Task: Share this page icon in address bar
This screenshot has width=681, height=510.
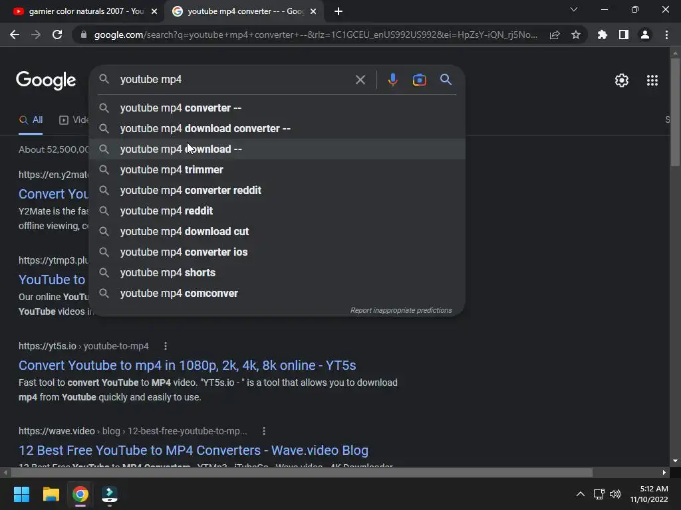Action: [x=555, y=35]
